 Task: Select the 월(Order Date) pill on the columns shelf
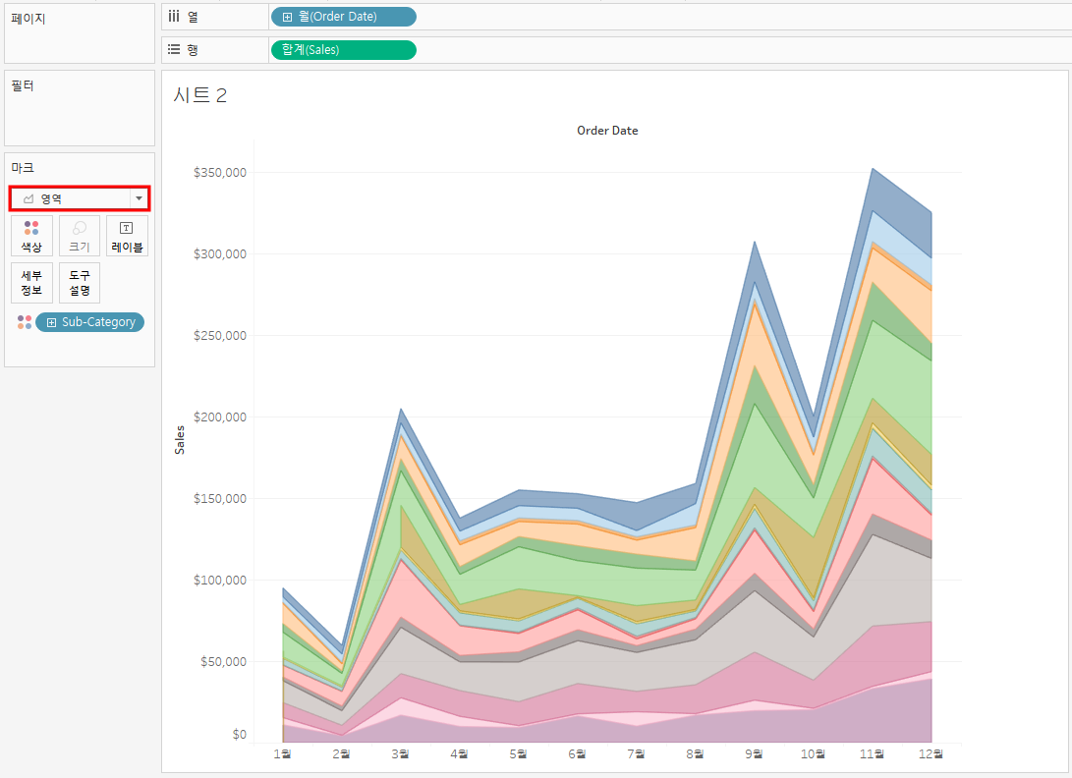(x=343, y=17)
